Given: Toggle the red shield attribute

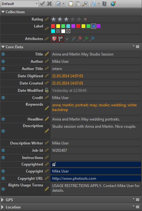Looking at the screenshot, I should [x=54, y=39].
